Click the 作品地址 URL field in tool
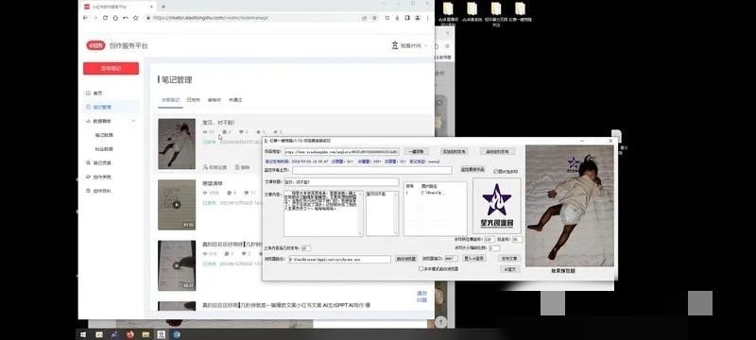This screenshot has width=756, height=340. [x=341, y=151]
